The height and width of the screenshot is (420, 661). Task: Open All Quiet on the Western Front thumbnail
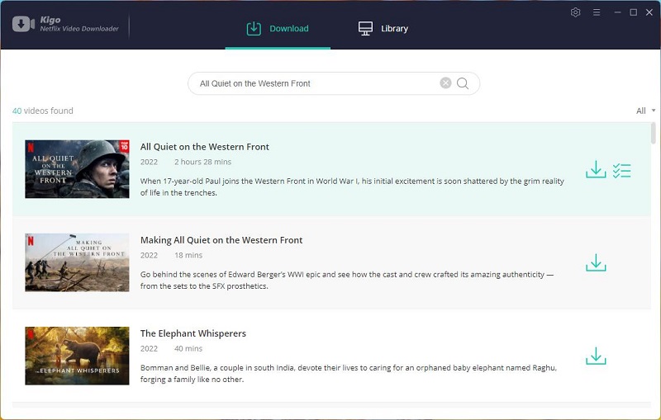coord(77,169)
